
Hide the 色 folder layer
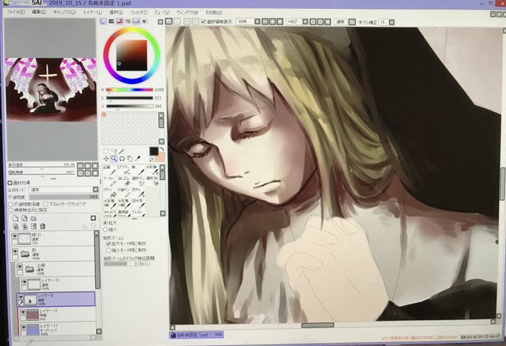[15, 251]
